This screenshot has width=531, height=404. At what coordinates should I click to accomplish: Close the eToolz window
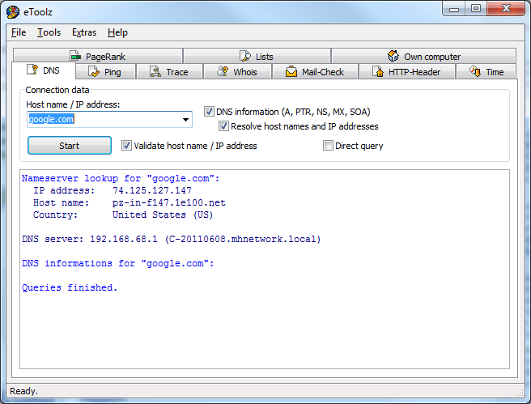tap(506, 8)
